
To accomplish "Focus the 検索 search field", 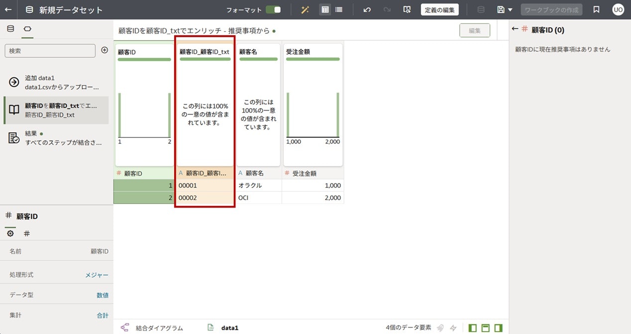I will click(50, 51).
